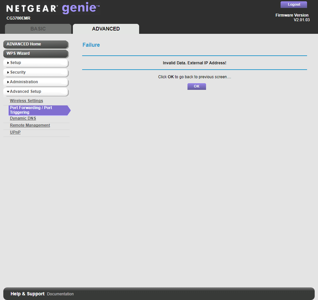Viewport: 318px width, 300px height.
Task: Click the Failure error heading
Action: [x=91, y=45]
